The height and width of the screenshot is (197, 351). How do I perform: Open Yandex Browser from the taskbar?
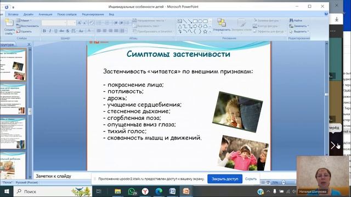(x=145, y=192)
